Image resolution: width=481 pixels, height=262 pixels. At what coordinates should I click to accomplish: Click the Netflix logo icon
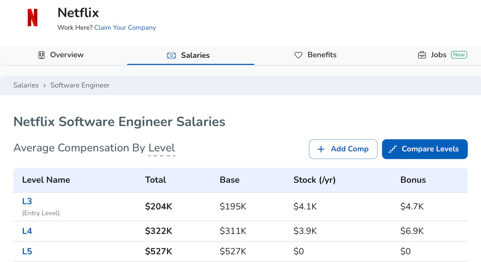tap(33, 18)
